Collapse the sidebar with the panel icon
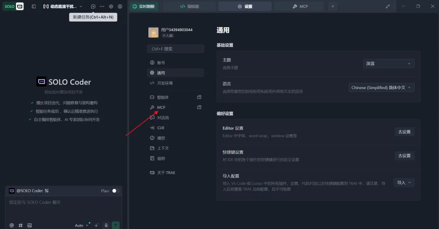439x229 pixels. point(34,7)
